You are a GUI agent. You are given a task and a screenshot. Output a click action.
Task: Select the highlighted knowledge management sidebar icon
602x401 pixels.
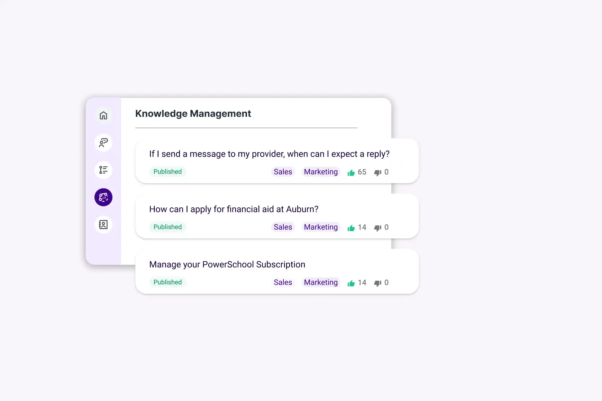click(x=103, y=197)
